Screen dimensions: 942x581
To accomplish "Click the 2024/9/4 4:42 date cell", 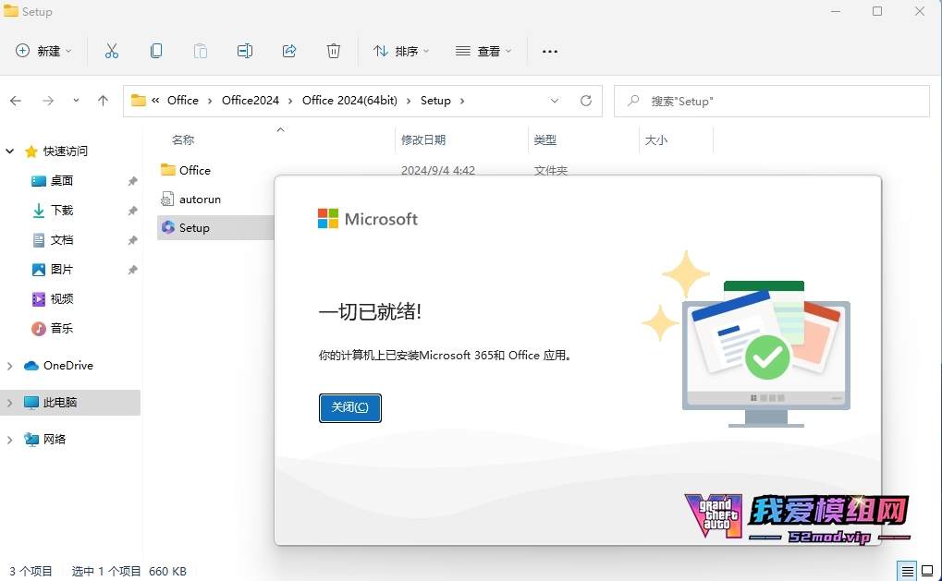I will [438, 171].
